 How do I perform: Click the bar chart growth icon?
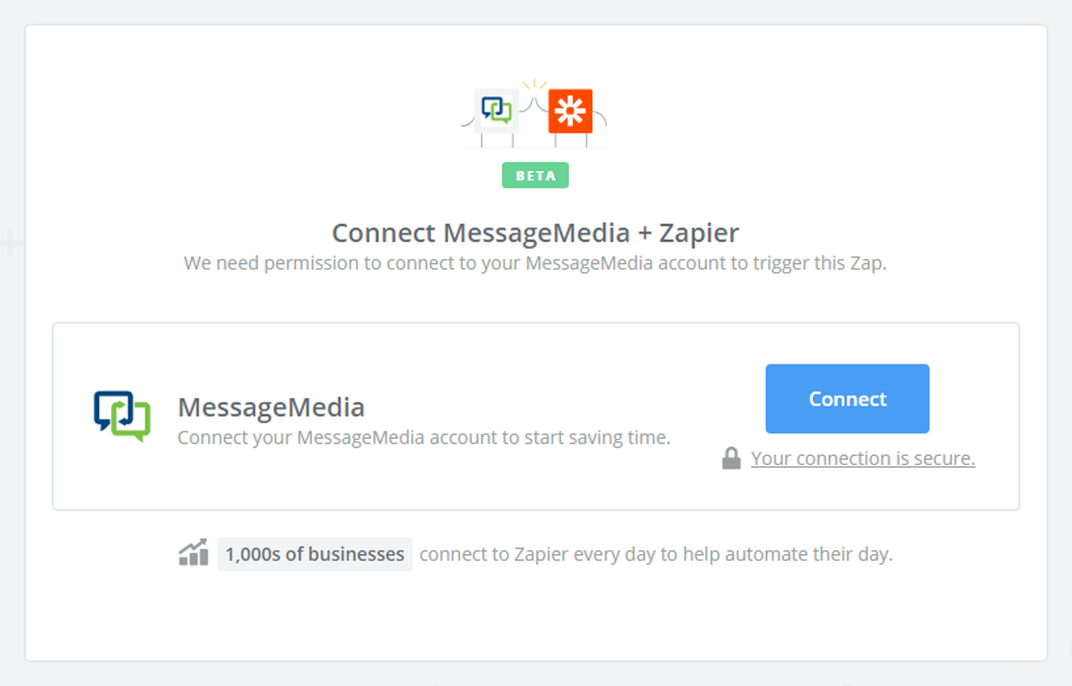tap(193, 552)
